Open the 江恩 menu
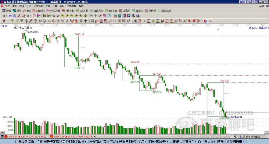The width and height of the screenshot is (269, 144). point(29,6)
